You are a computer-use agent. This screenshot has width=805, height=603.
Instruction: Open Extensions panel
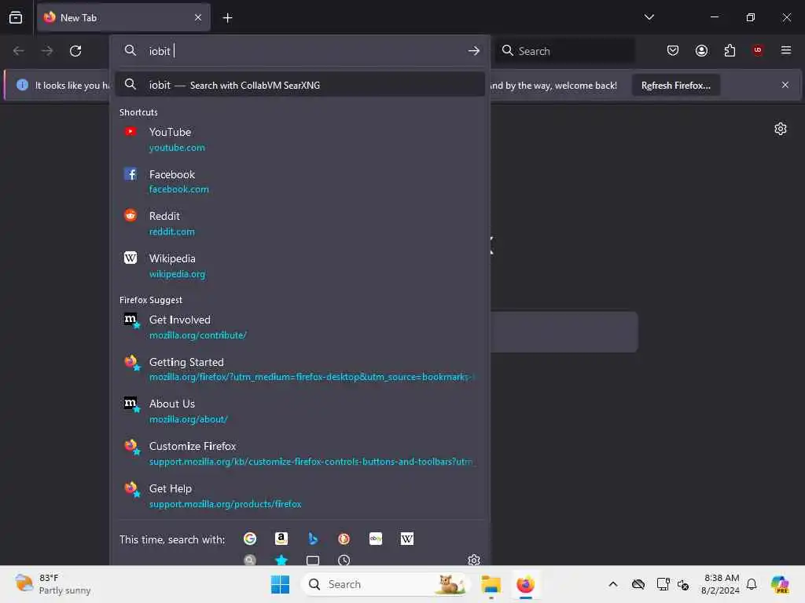coord(730,50)
